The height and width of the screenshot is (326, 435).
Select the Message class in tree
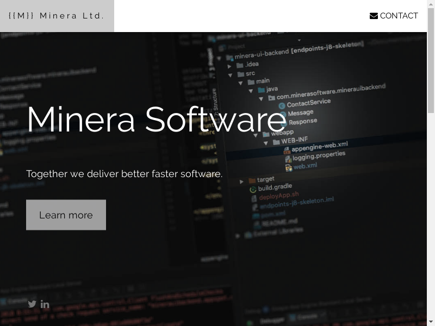pos(300,113)
